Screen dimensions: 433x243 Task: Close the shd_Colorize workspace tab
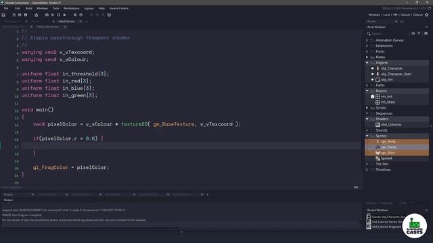(81, 21)
